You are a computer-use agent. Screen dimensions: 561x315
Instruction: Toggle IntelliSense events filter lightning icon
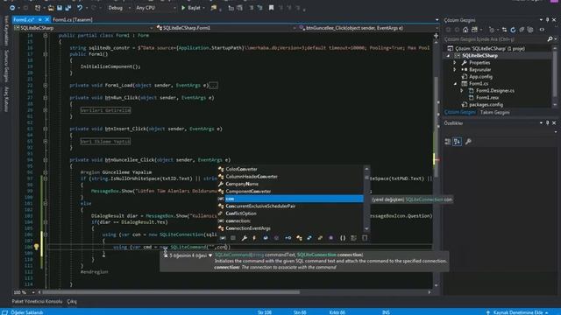[254, 238]
